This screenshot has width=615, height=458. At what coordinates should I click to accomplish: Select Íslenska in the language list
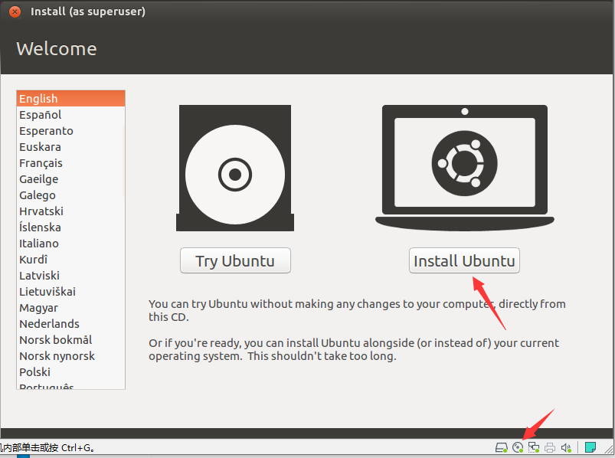click(x=70, y=227)
